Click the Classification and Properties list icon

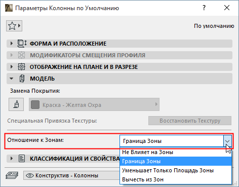(22, 159)
